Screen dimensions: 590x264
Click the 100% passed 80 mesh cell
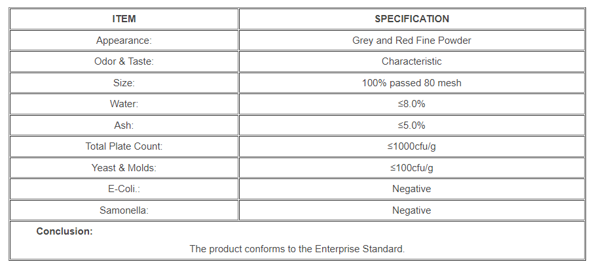tap(411, 83)
